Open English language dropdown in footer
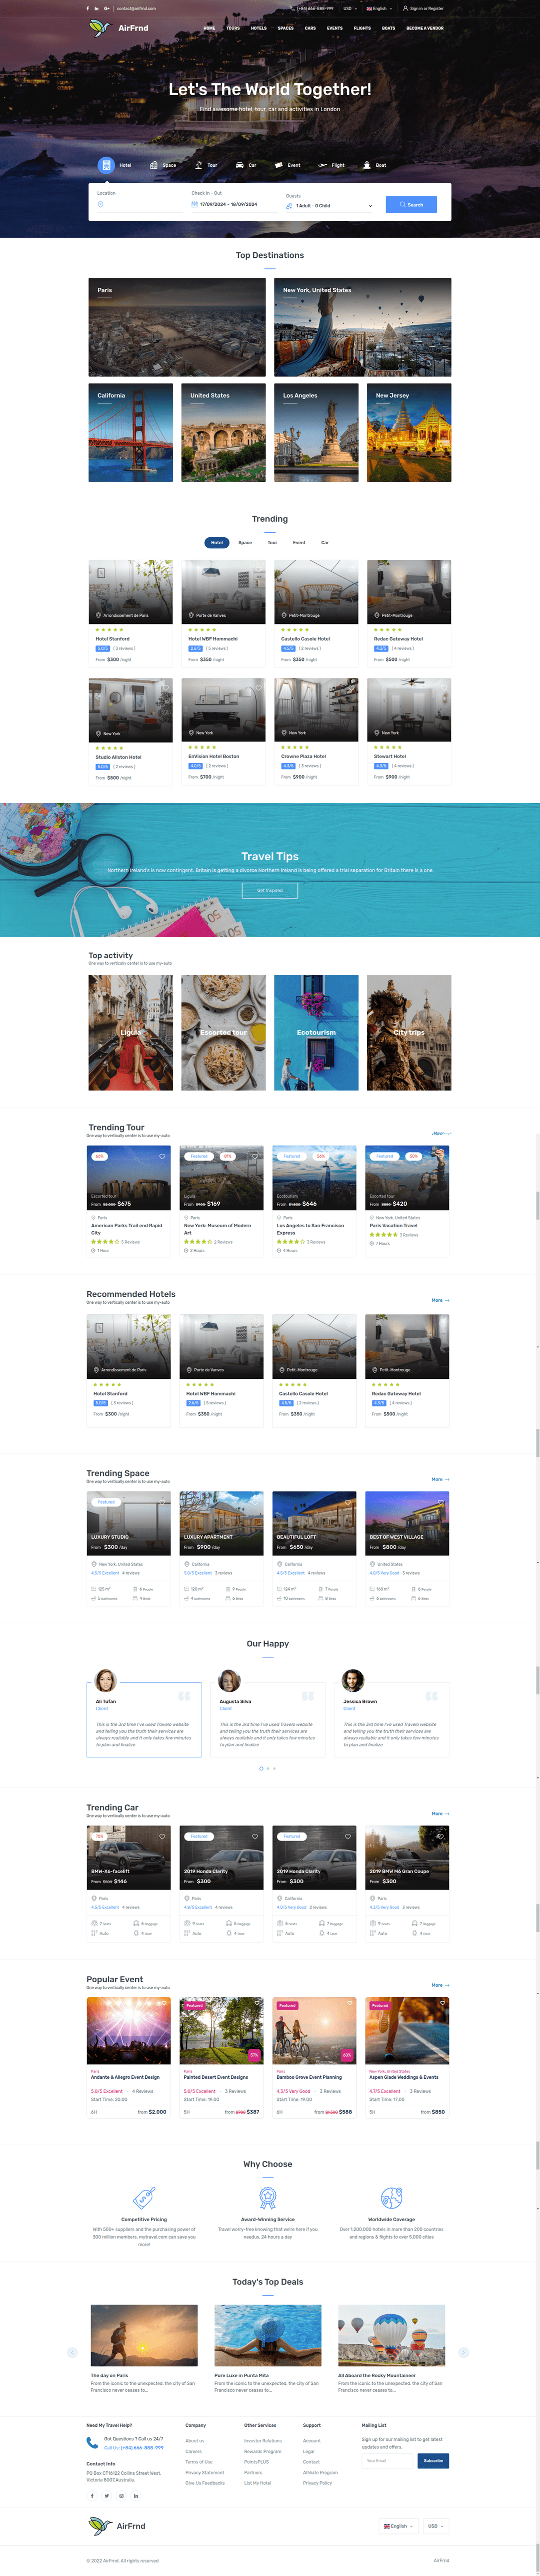The height and width of the screenshot is (2576, 540). pos(398,2526)
